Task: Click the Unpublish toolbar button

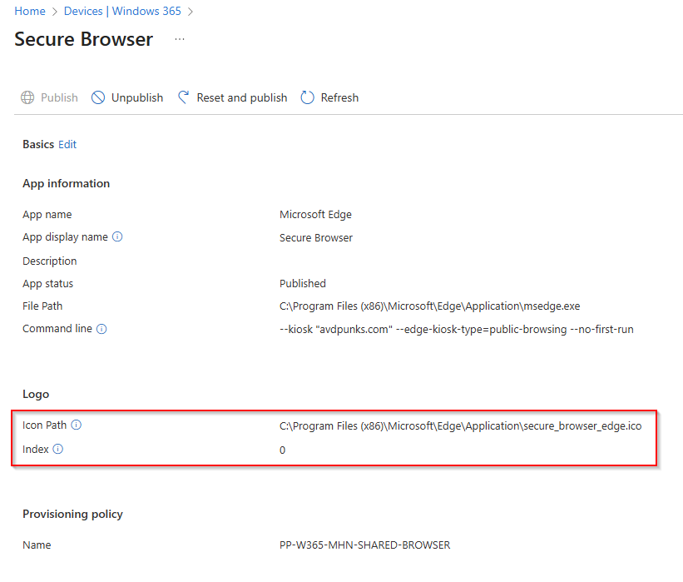Action: tap(127, 97)
